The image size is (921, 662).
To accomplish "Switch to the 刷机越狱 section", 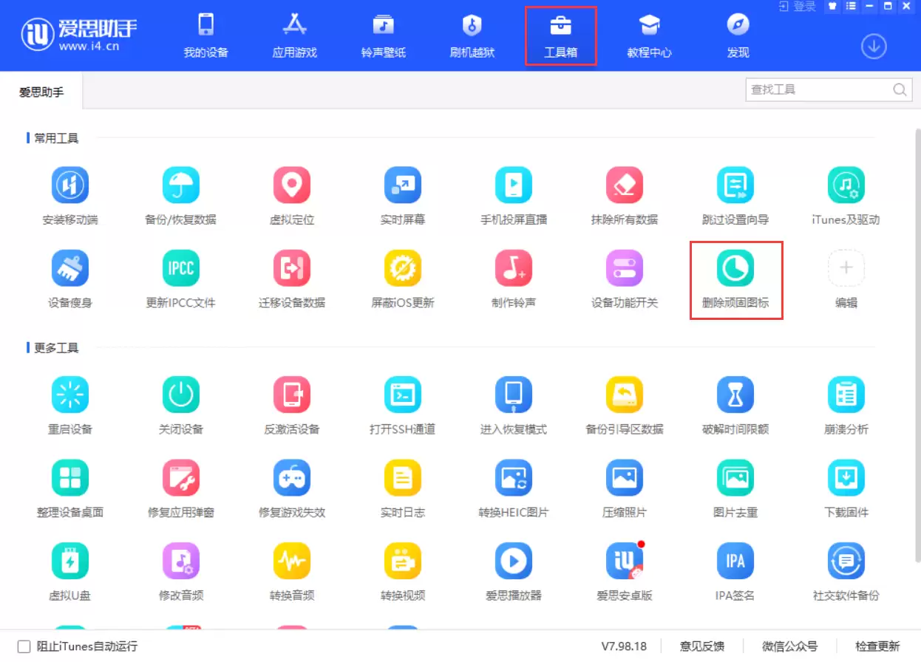I will [472, 36].
